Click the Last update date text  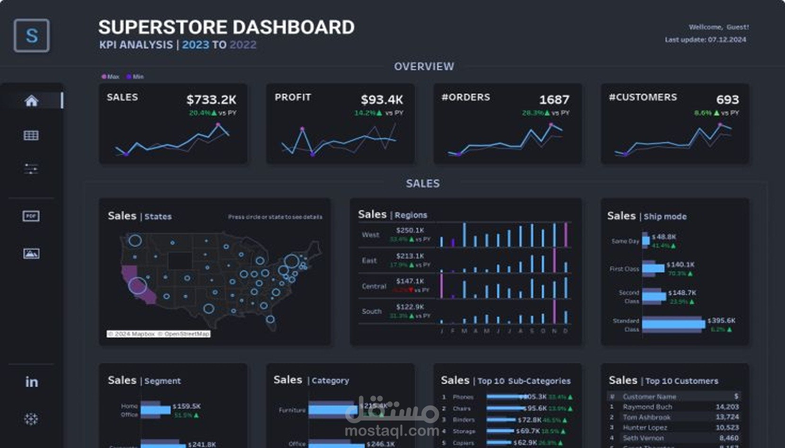pos(706,40)
